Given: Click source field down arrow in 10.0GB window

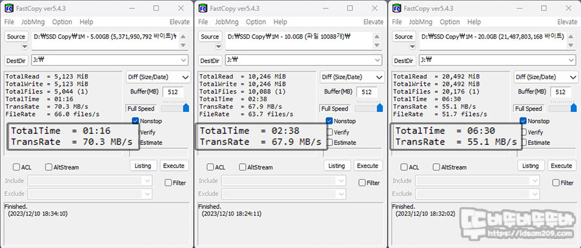Looking at the screenshot, I should [377, 45].
